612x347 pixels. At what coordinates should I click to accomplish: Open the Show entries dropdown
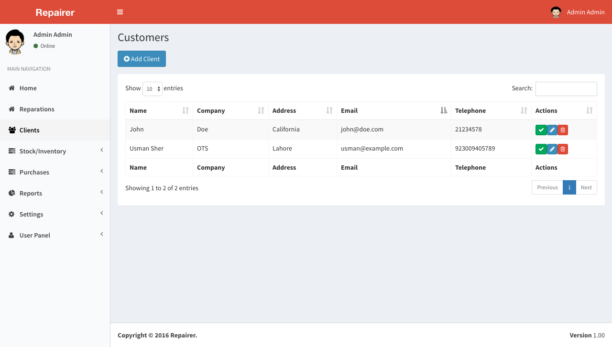(152, 89)
